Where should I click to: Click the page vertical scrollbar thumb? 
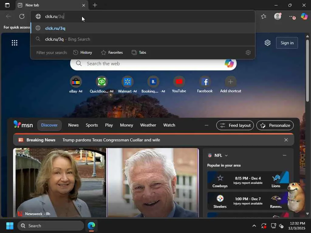coord(307,70)
